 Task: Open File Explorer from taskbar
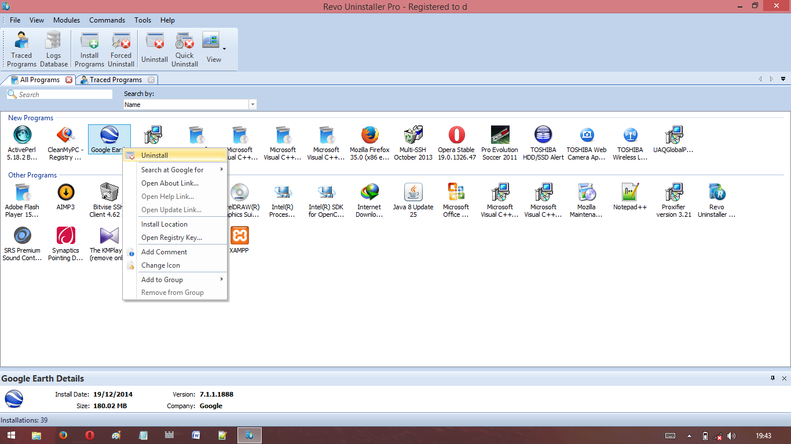click(x=36, y=435)
